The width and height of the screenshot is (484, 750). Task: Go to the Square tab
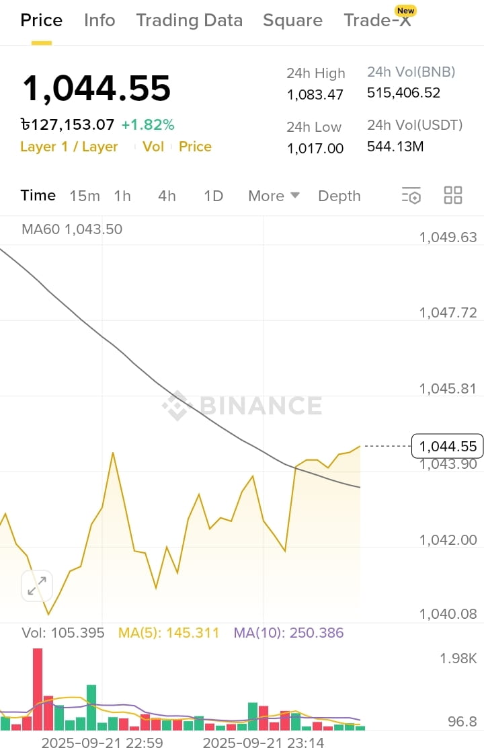(292, 20)
